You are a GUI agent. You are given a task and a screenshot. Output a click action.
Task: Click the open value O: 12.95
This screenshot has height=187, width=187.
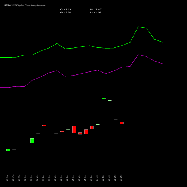pyautogui.click(x=65, y=13)
